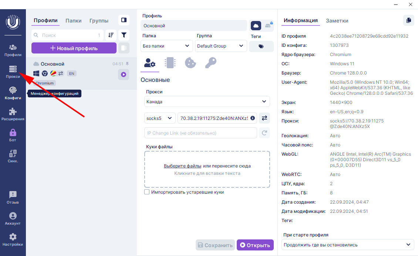Screen dimensions: 418x256
Task: Click the swap proxy arrows icon
Action: pyautogui.click(x=264, y=118)
